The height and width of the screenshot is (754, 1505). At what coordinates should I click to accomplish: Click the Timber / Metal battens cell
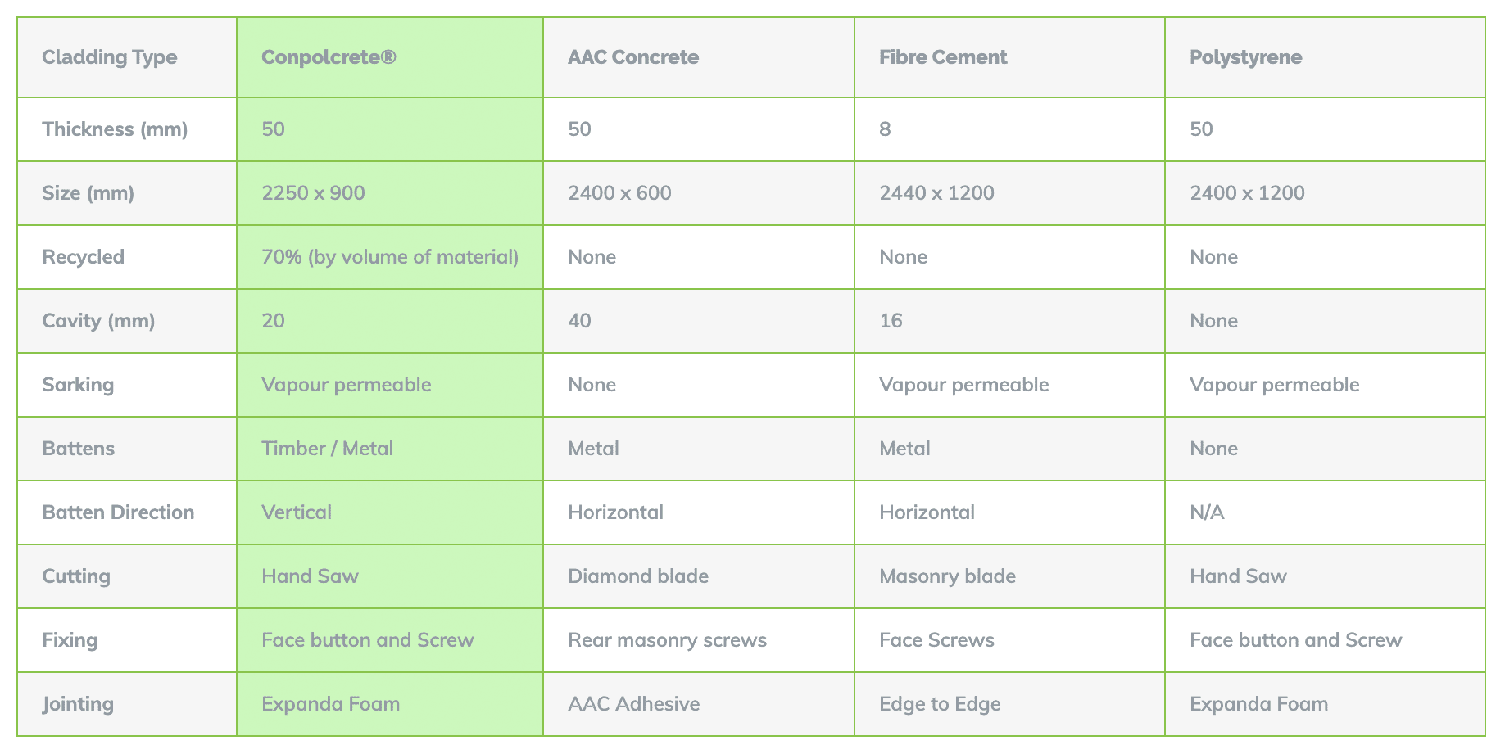point(390,449)
